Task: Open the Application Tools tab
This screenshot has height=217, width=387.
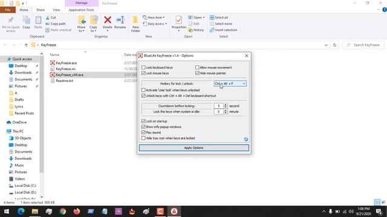Action: (x=82, y=10)
